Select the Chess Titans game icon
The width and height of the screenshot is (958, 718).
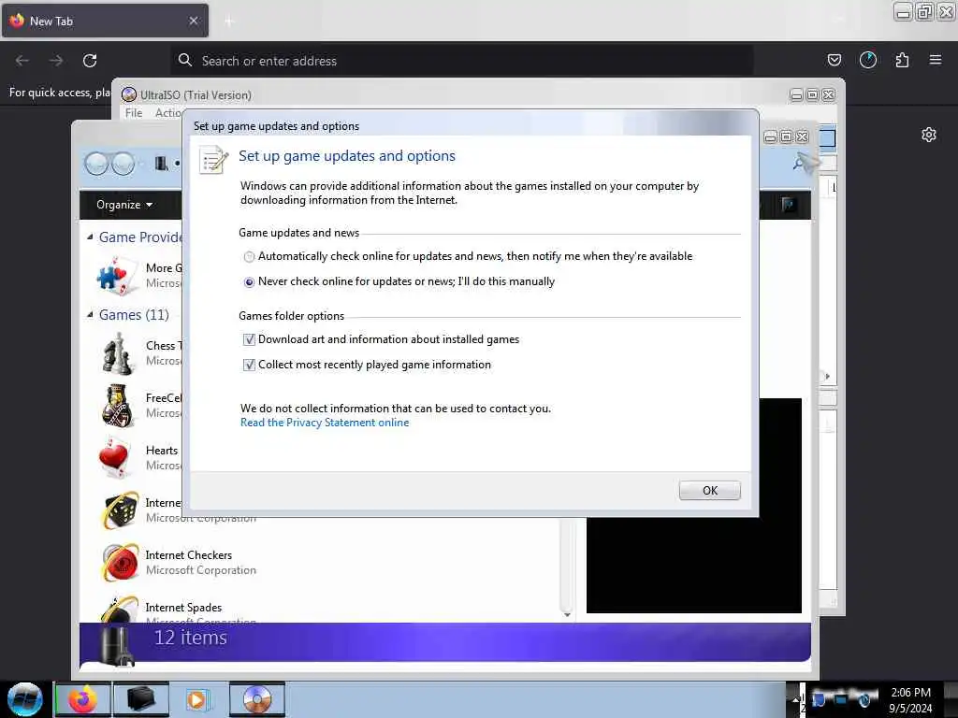tap(117, 353)
